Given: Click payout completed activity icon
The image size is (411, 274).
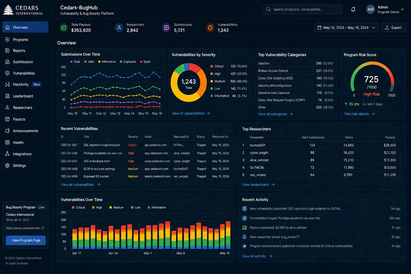Looking at the screenshot, I should [x=244, y=228].
